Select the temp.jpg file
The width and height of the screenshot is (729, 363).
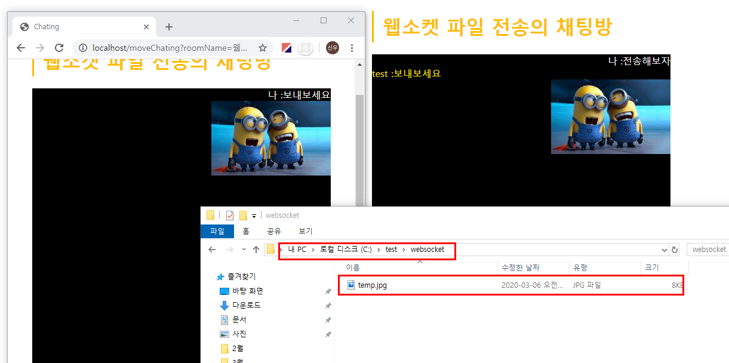pyautogui.click(x=512, y=285)
